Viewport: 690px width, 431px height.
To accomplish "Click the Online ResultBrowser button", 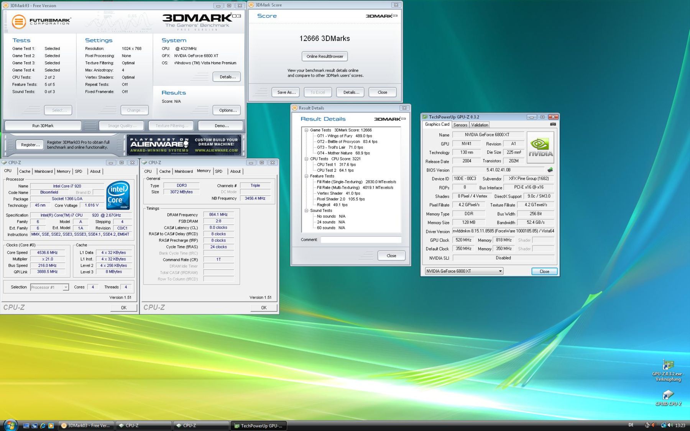I will tap(325, 56).
